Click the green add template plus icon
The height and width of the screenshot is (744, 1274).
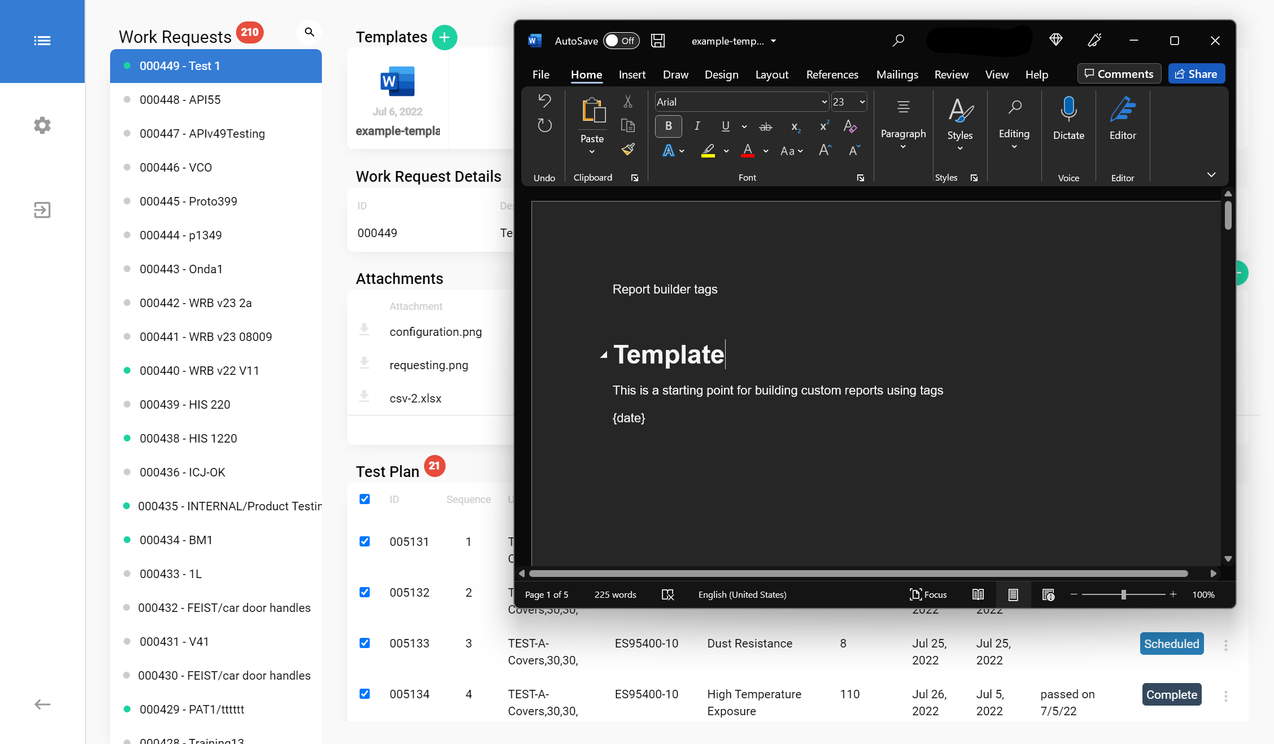444,38
